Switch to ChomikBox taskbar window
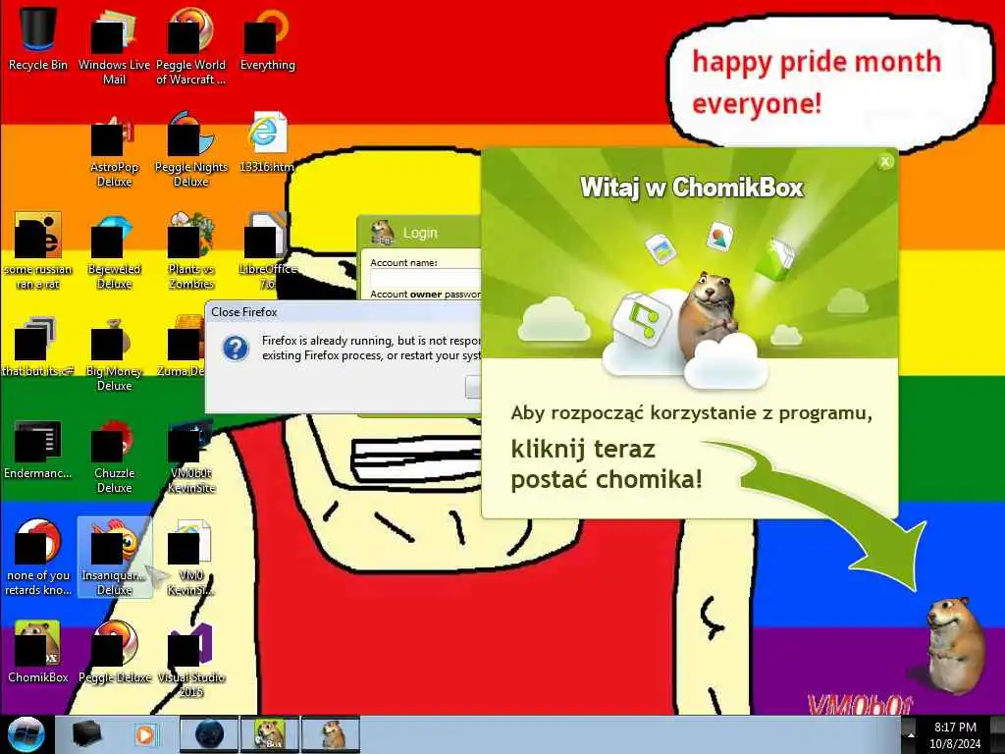 [x=269, y=734]
